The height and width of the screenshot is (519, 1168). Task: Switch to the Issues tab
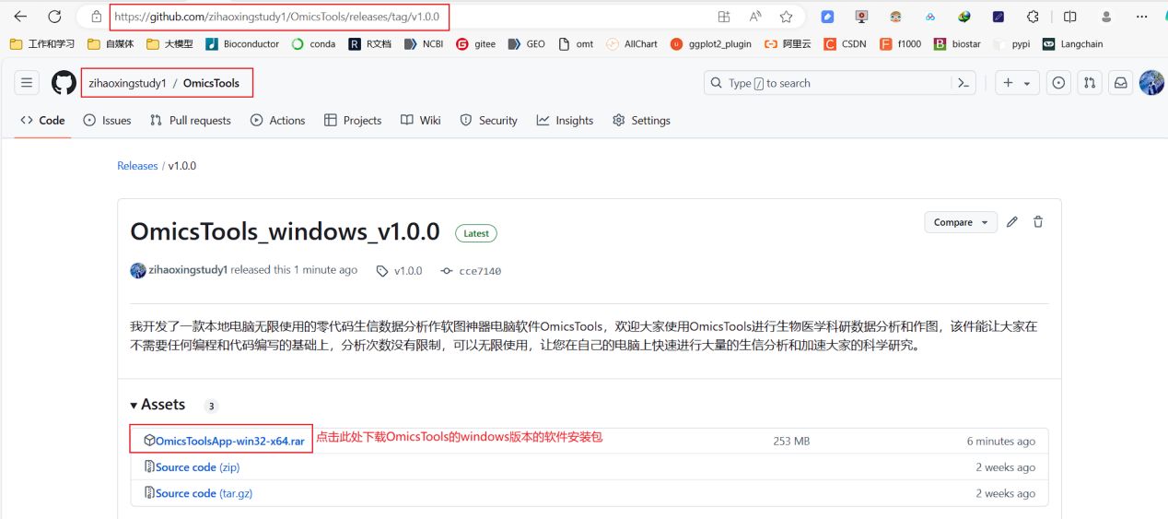[107, 121]
